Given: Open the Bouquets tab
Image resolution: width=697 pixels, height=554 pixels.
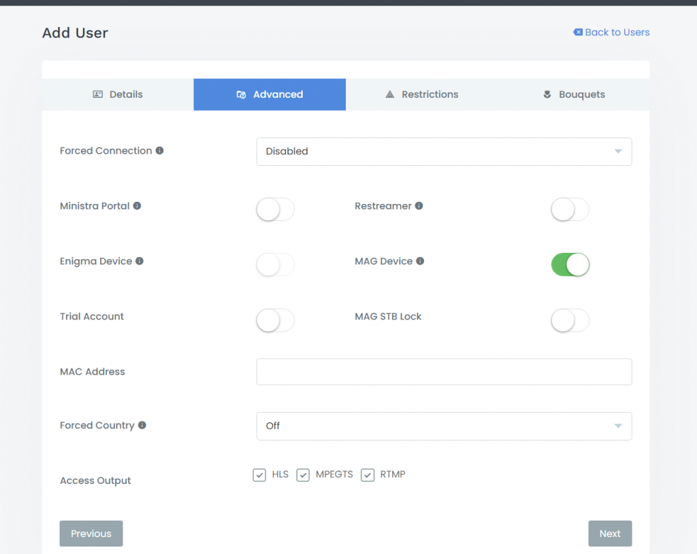Looking at the screenshot, I should pyautogui.click(x=573, y=94).
